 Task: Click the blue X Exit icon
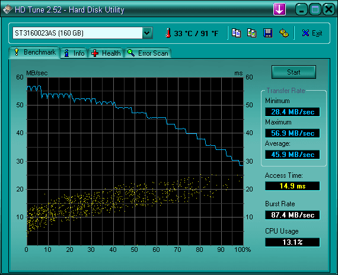305,33
